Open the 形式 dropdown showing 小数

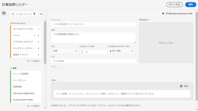[64, 51]
